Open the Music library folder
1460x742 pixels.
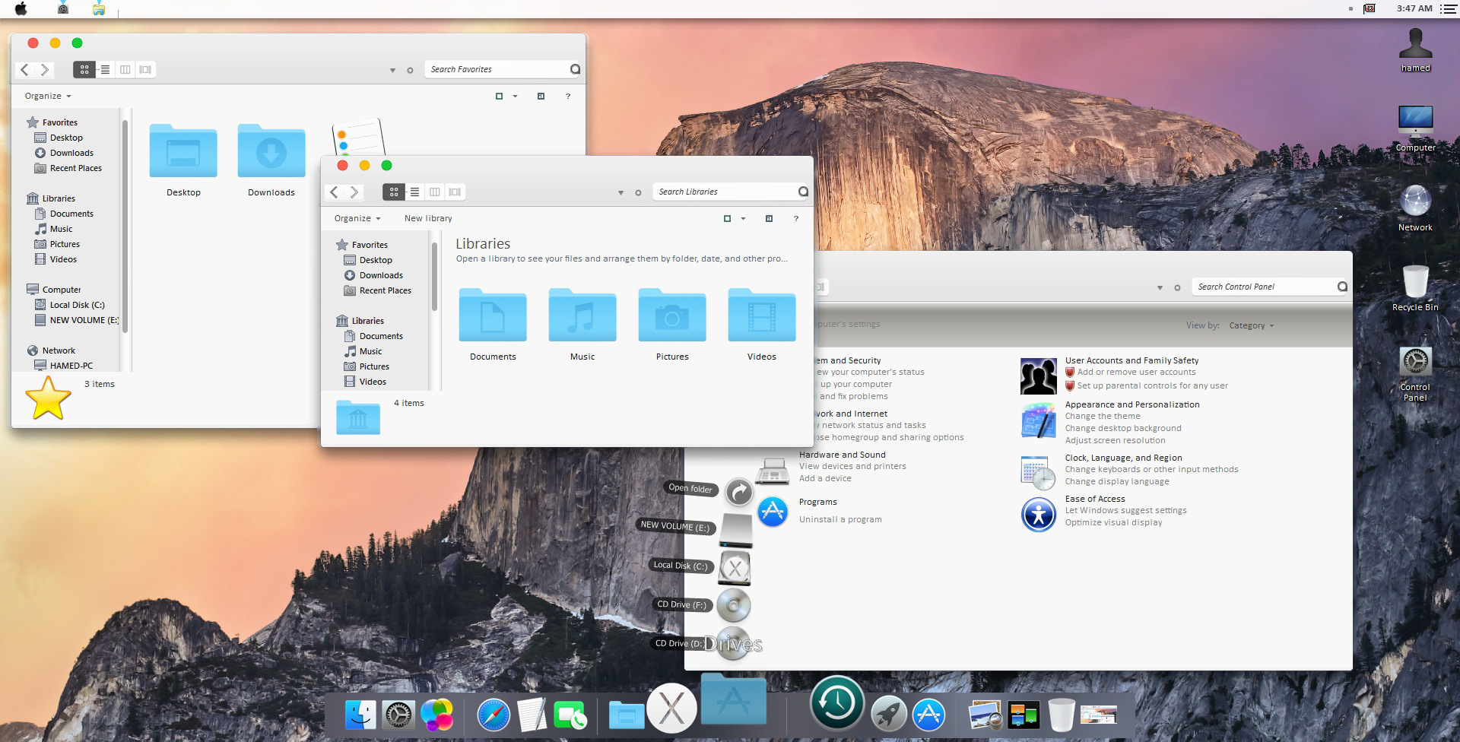pyautogui.click(x=582, y=325)
